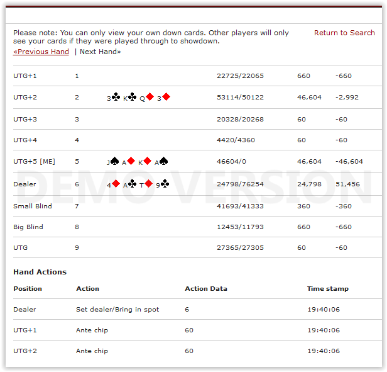Image resolution: width=387 pixels, height=372 pixels.
Task: Click stack value 20328/20268
Action: (x=240, y=119)
